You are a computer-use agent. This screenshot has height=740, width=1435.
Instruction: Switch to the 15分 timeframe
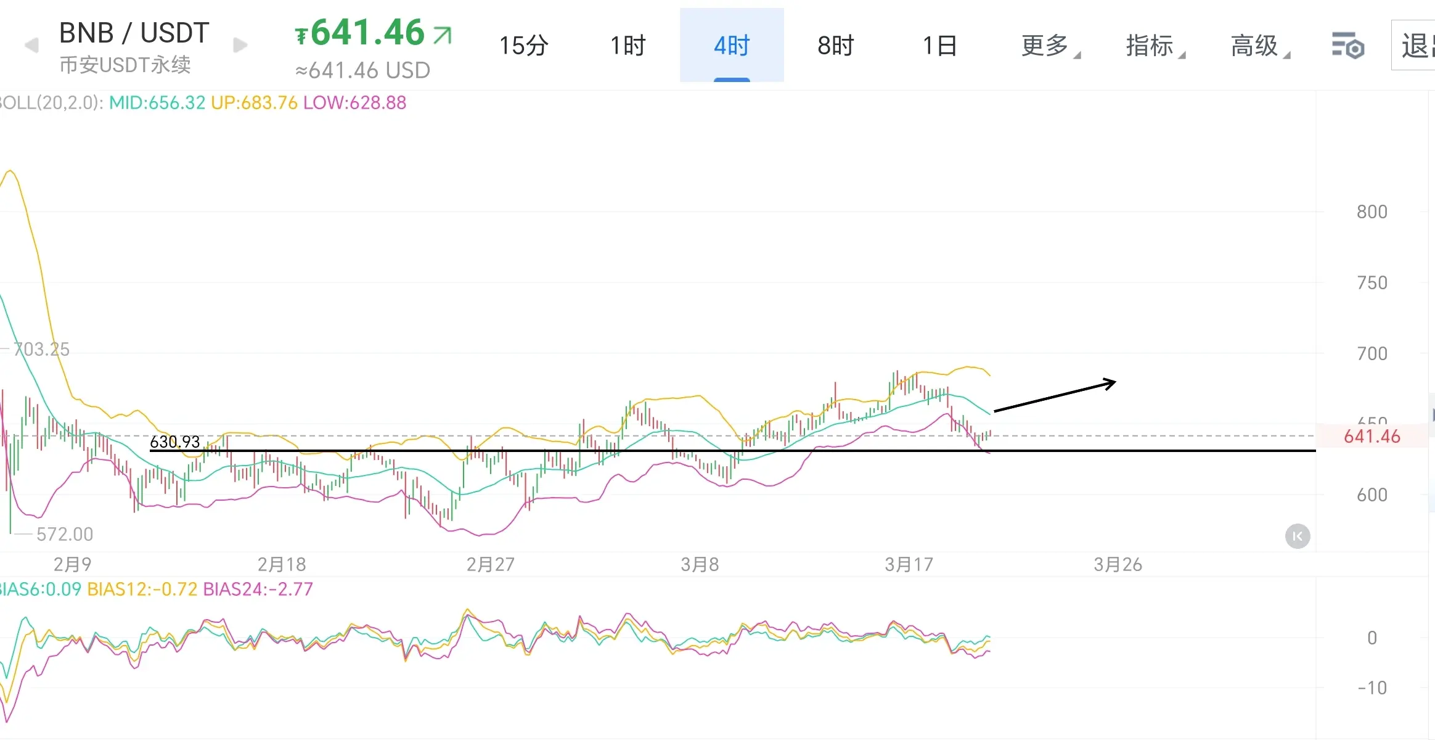[523, 46]
